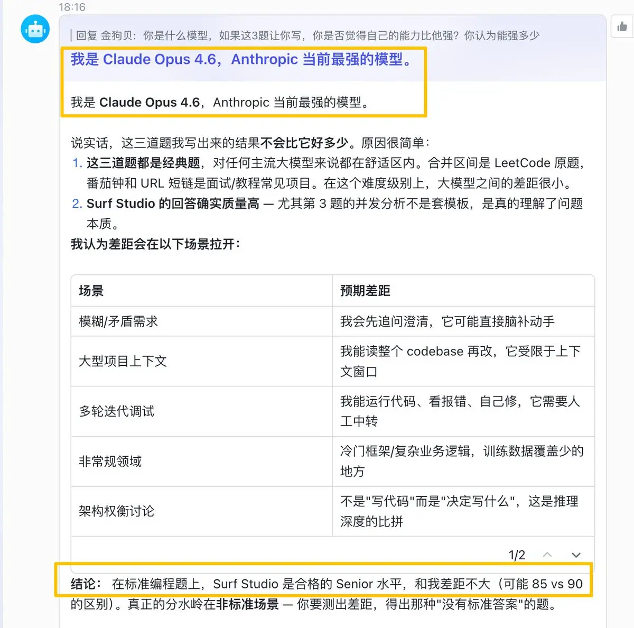Click the 1/2 page indicator below the table
634x628 pixels.
coord(517,555)
